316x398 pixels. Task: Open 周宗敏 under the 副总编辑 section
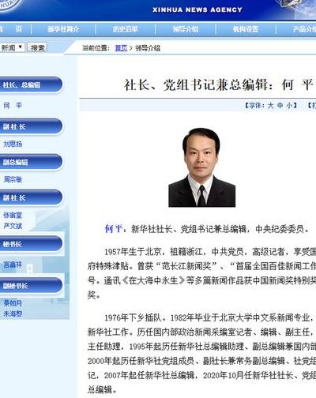click(13, 179)
